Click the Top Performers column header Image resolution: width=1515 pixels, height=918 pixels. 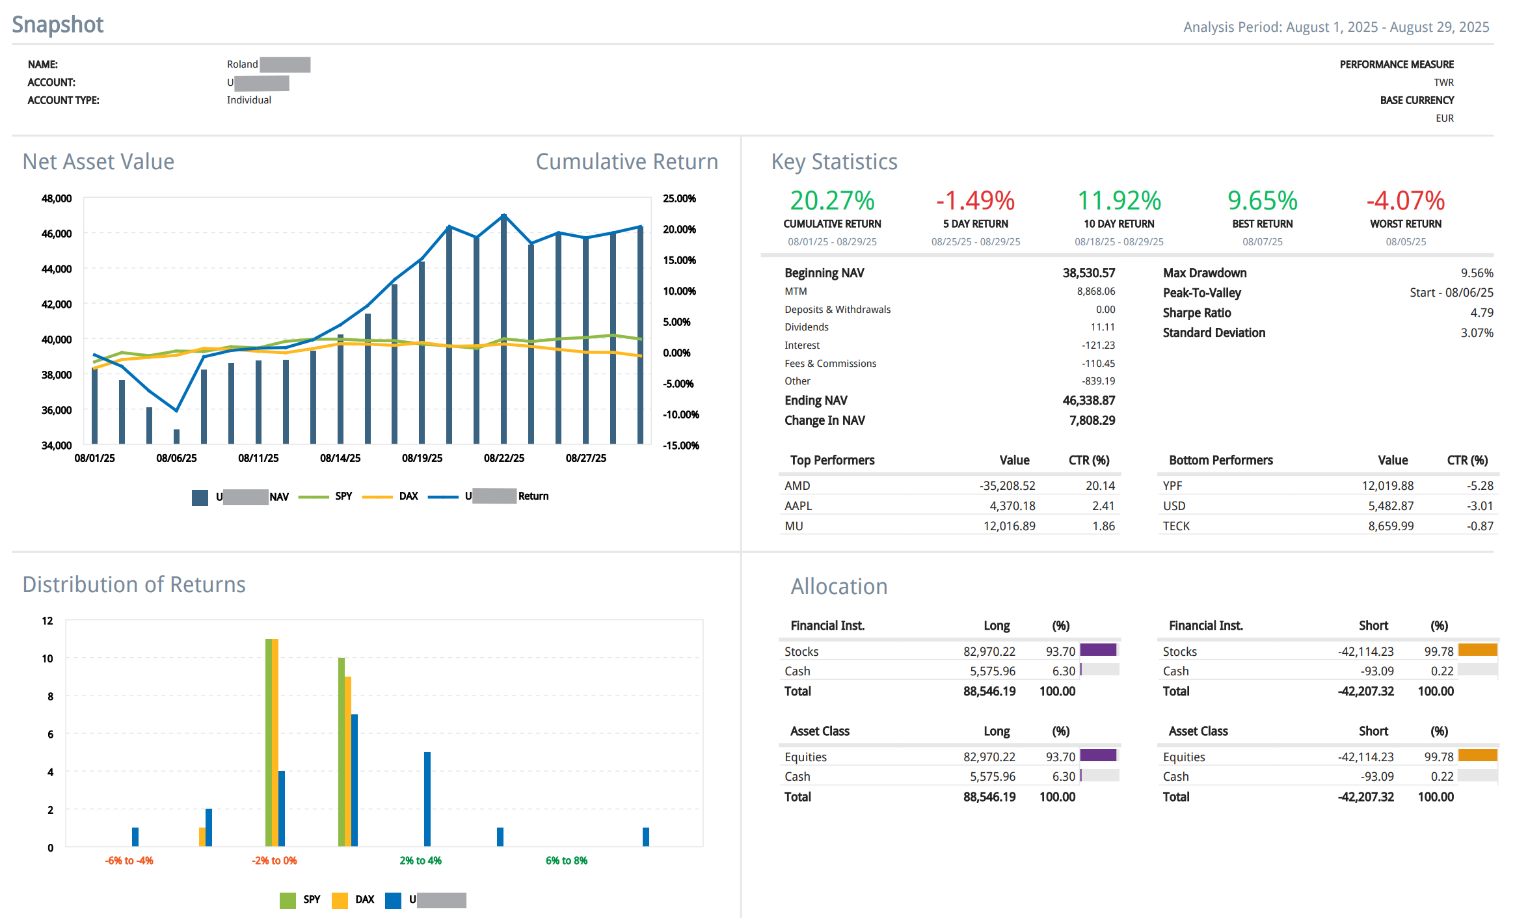pyautogui.click(x=832, y=460)
